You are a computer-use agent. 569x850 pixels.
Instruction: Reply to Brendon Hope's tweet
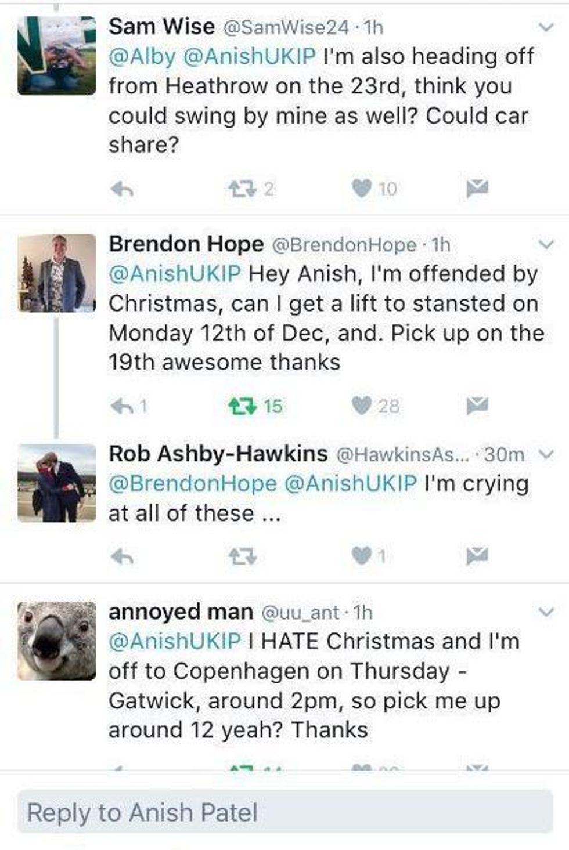point(122,406)
